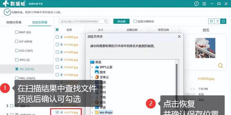This screenshot has width=231, height=115.
Task: Click the preview image thumbnail
Action: 205,48
